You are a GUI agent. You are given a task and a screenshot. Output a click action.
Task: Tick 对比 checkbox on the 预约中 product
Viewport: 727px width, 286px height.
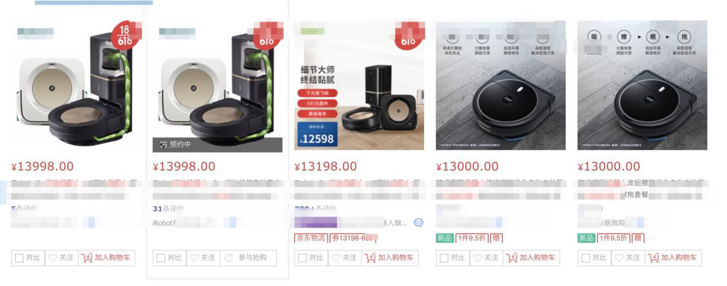tap(161, 258)
